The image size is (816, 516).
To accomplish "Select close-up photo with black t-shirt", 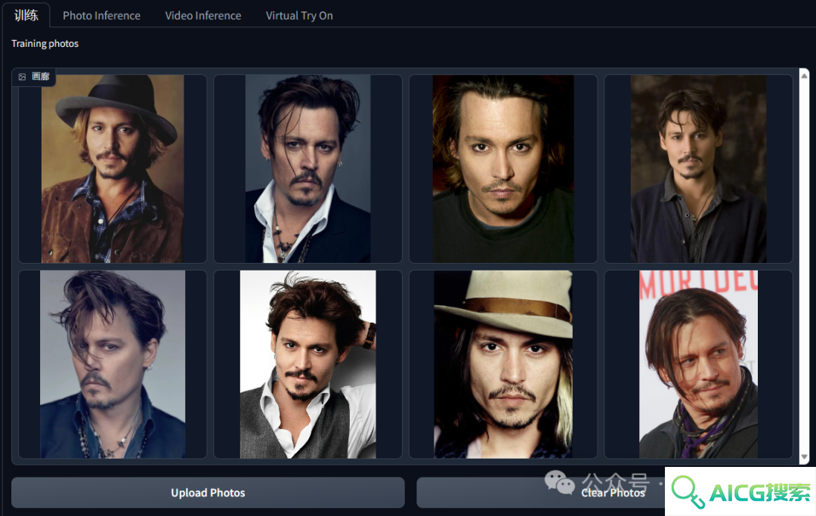I will [x=502, y=168].
